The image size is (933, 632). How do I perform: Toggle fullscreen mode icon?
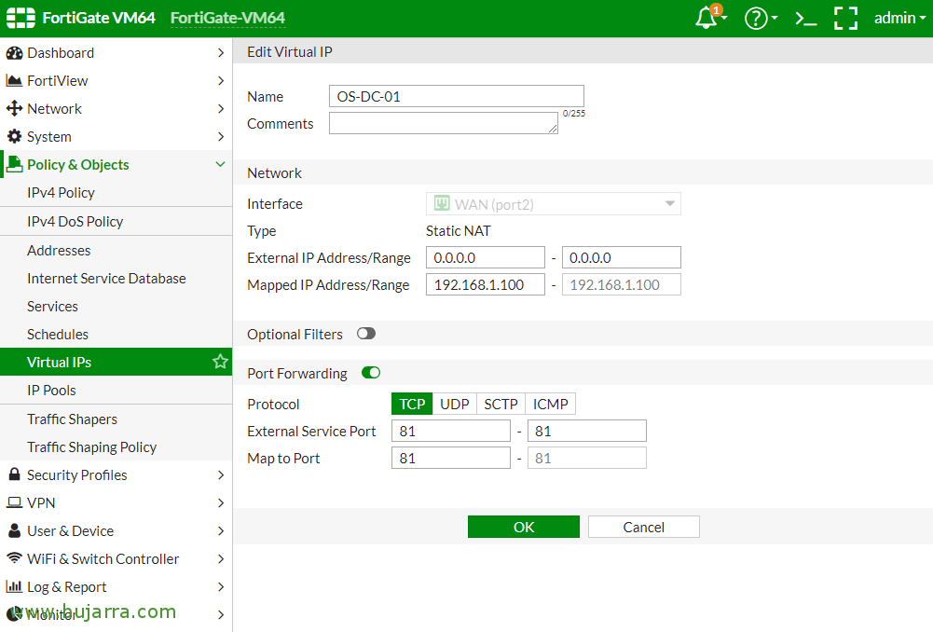[x=845, y=19]
